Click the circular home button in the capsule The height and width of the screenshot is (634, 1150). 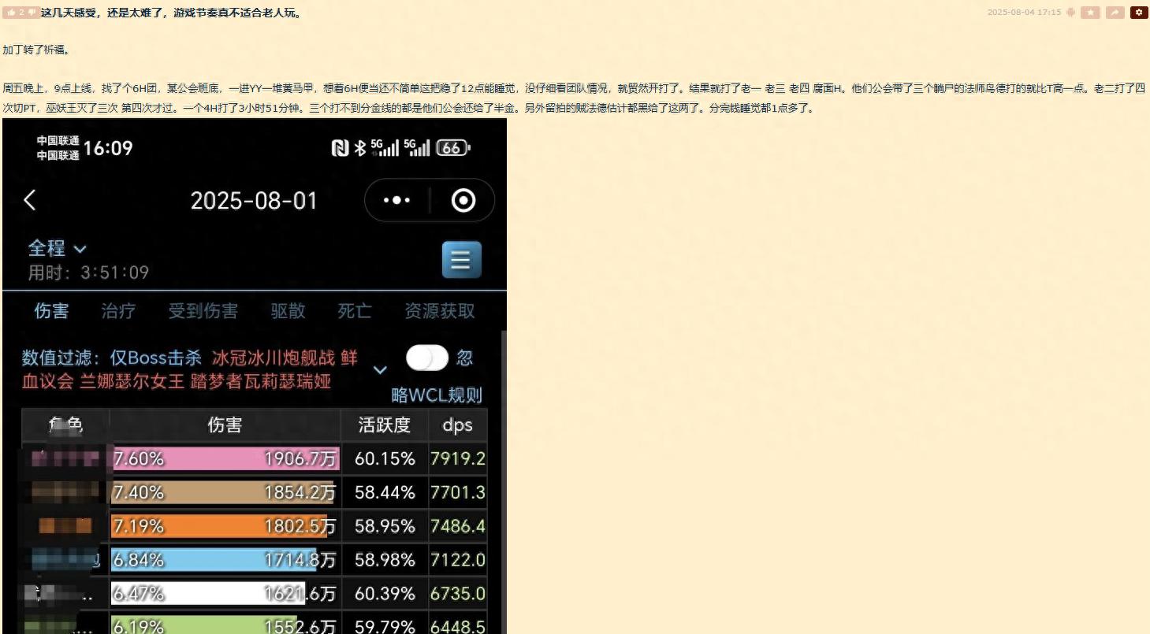[463, 200]
